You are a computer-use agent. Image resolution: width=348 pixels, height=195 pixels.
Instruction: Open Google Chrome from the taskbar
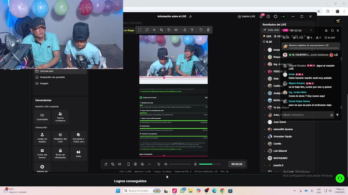point(222,191)
